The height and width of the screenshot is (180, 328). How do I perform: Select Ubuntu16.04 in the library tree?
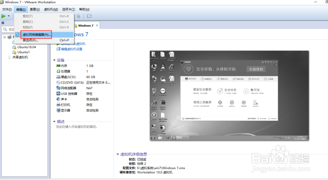27,47
